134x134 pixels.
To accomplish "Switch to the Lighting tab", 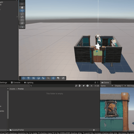I will tap(29, 82).
